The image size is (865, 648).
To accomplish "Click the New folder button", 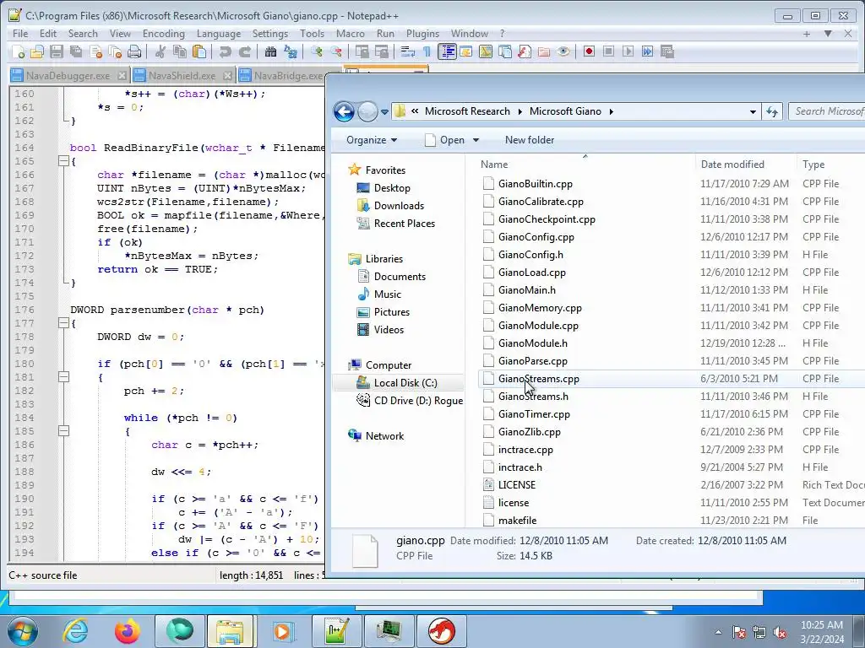I will [x=530, y=140].
